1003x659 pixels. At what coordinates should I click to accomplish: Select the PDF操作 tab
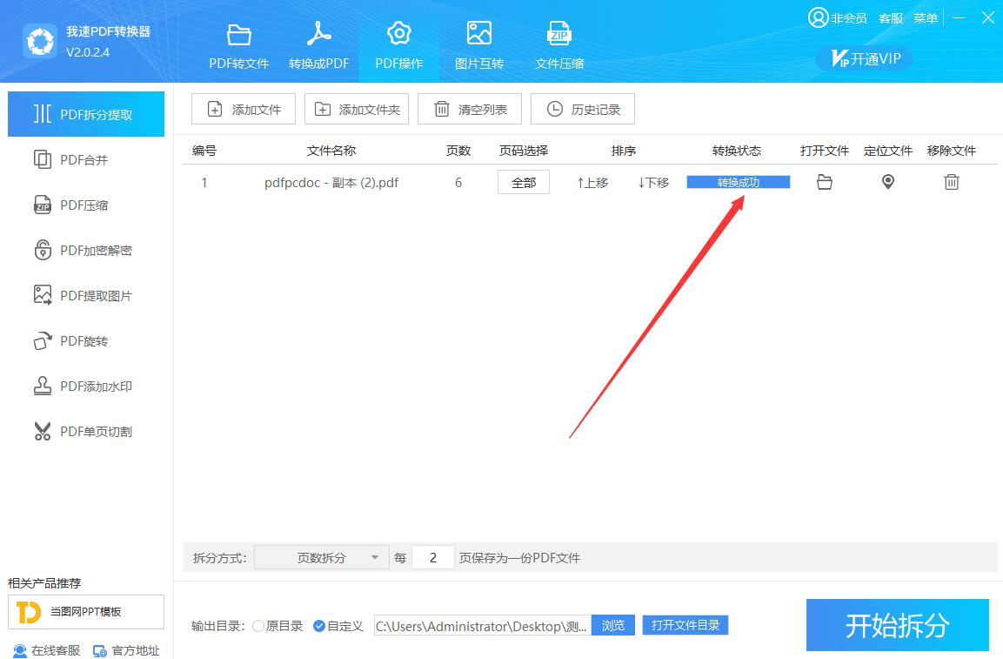[398, 46]
